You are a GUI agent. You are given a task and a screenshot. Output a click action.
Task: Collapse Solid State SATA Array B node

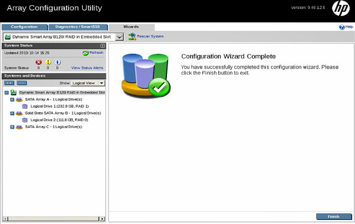click(12, 113)
